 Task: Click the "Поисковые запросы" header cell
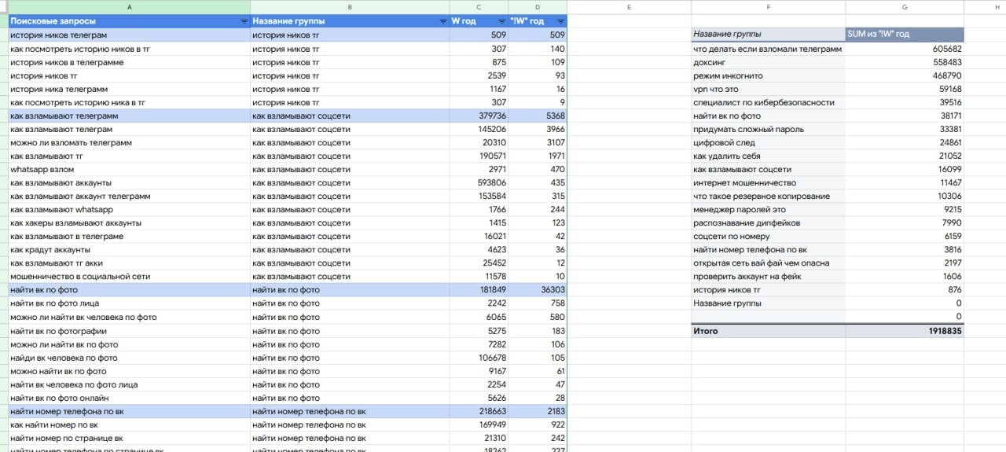pyautogui.click(x=129, y=21)
